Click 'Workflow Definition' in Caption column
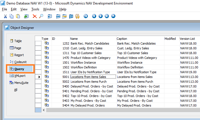The width and height of the screenshot is (200, 120). [x=130, y=67]
